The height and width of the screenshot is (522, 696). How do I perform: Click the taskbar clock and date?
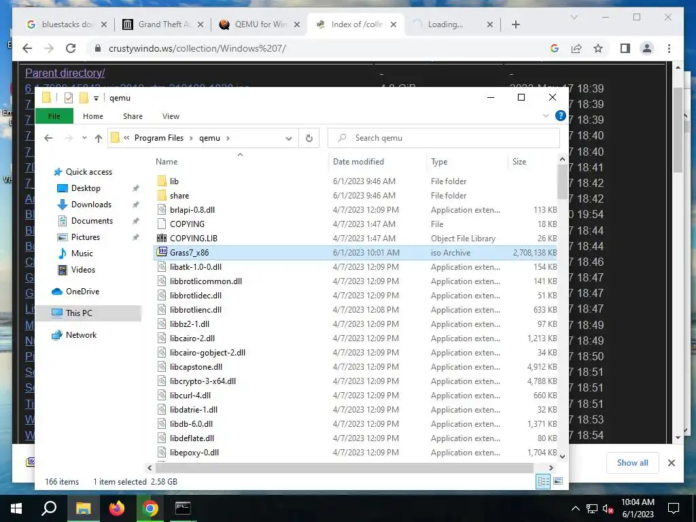click(x=638, y=508)
